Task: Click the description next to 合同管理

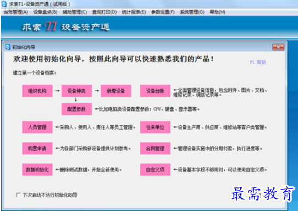Action: [218, 148]
